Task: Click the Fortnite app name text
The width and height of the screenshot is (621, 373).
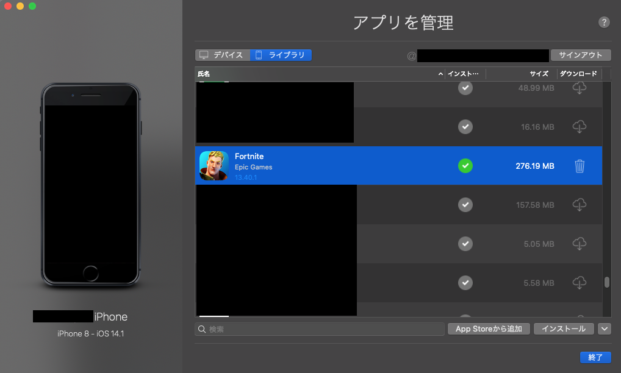Action: (x=249, y=156)
